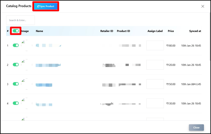211x134 pixels.
Task: Open Assign Label box for row 2
Action: click(155, 65)
